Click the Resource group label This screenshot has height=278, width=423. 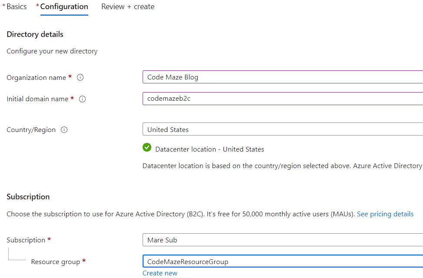55,262
